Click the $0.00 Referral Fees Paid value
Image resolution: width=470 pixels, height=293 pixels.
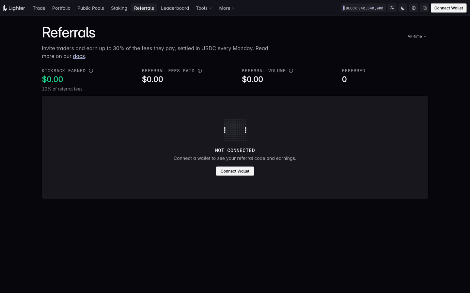152,79
